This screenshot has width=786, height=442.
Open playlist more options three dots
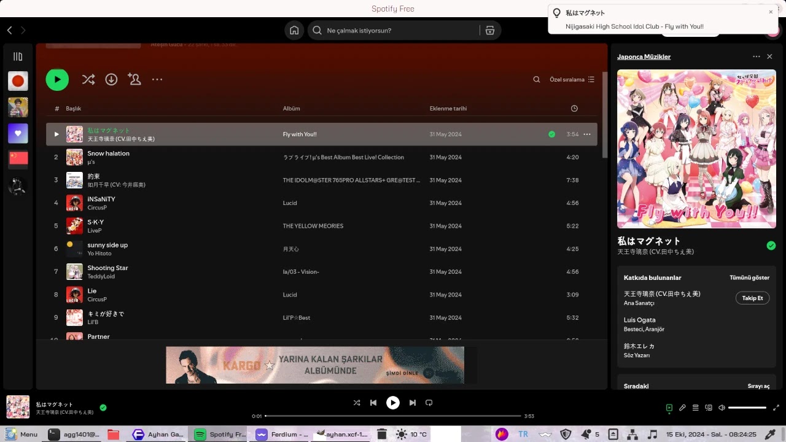pos(157,79)
